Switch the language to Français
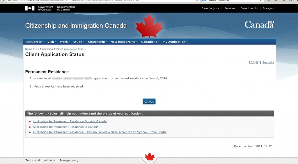Image resolution: width=298 pixels, height=164 pixels. pyautogui.click(x=268, y=8)
